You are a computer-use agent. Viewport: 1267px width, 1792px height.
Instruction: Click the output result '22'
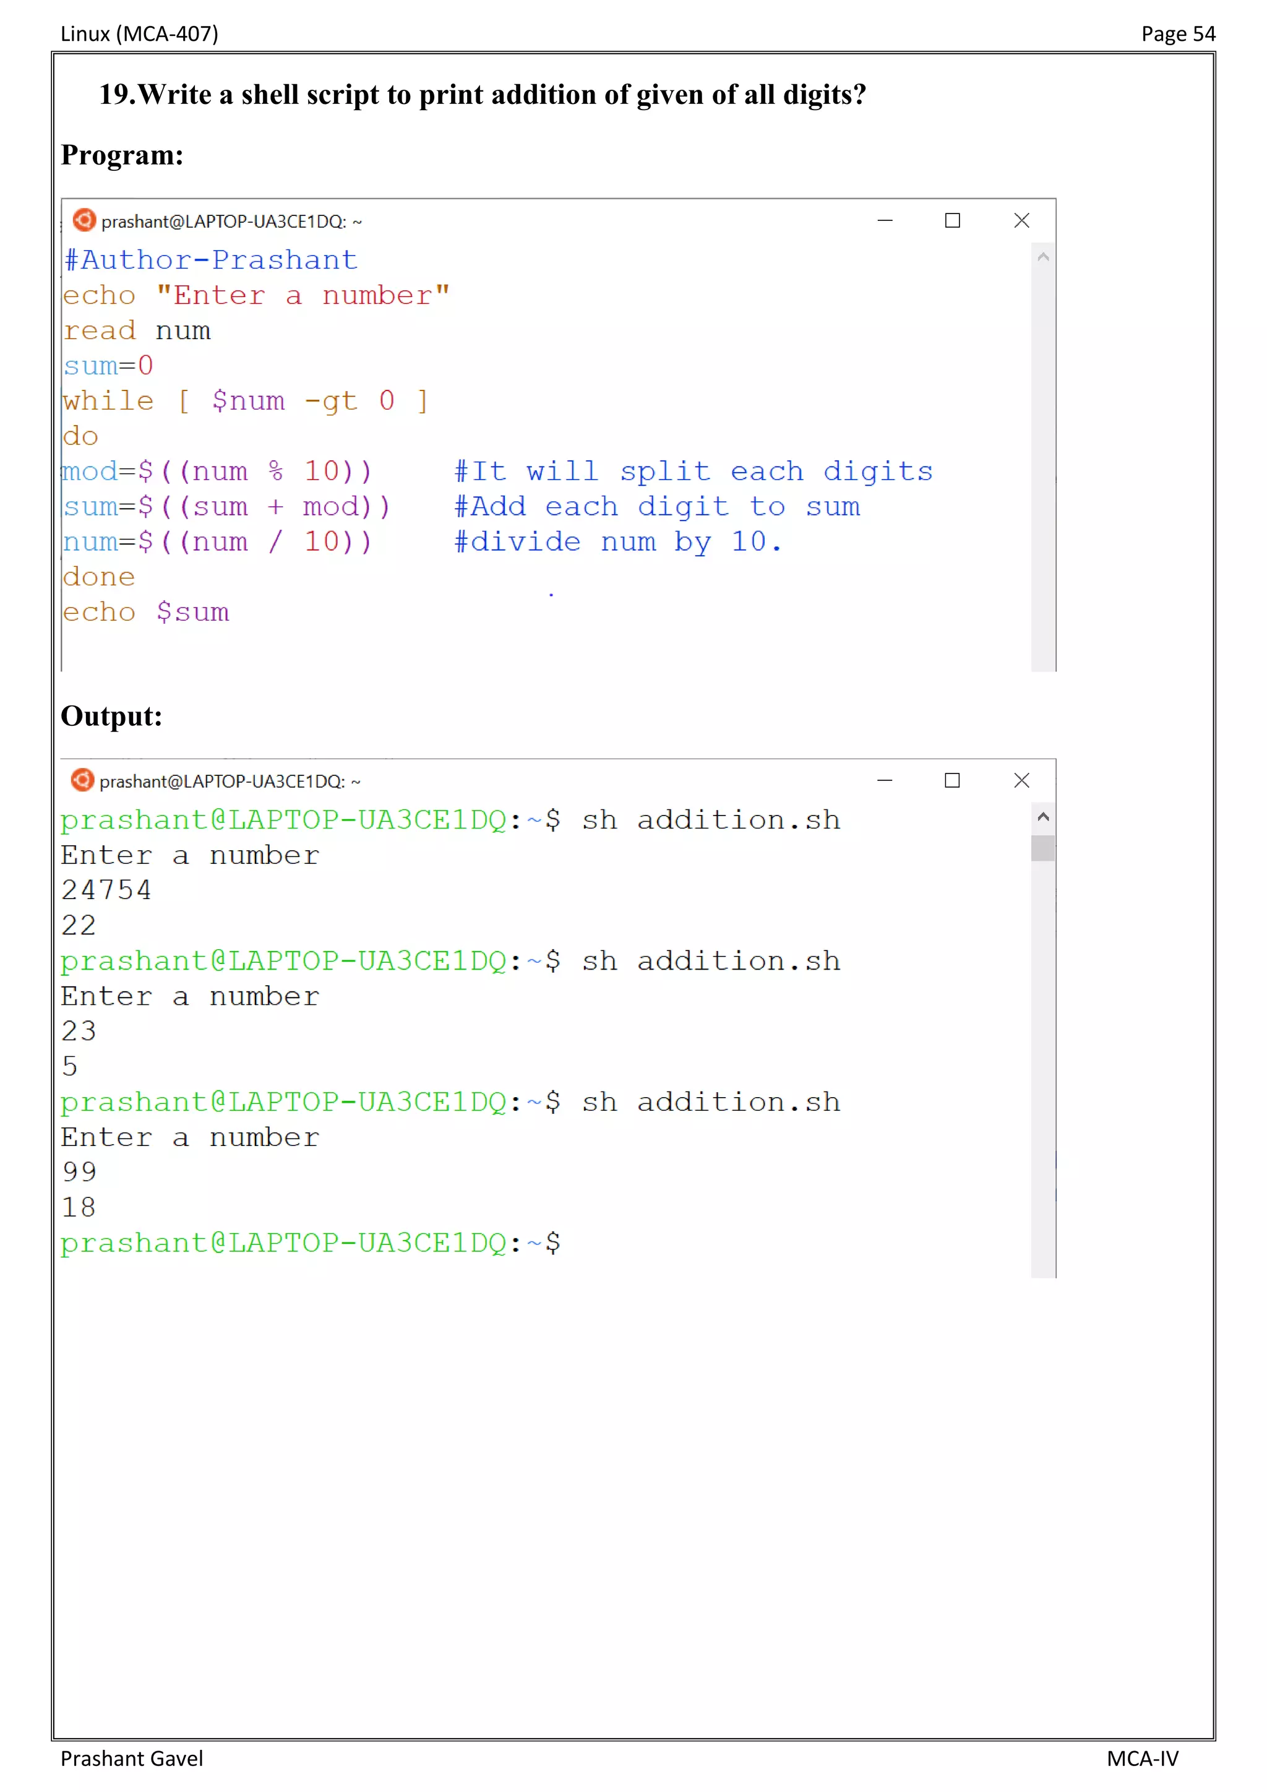79,926
